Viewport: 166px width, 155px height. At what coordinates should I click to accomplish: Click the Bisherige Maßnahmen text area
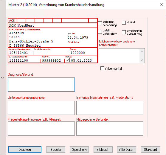110,108
